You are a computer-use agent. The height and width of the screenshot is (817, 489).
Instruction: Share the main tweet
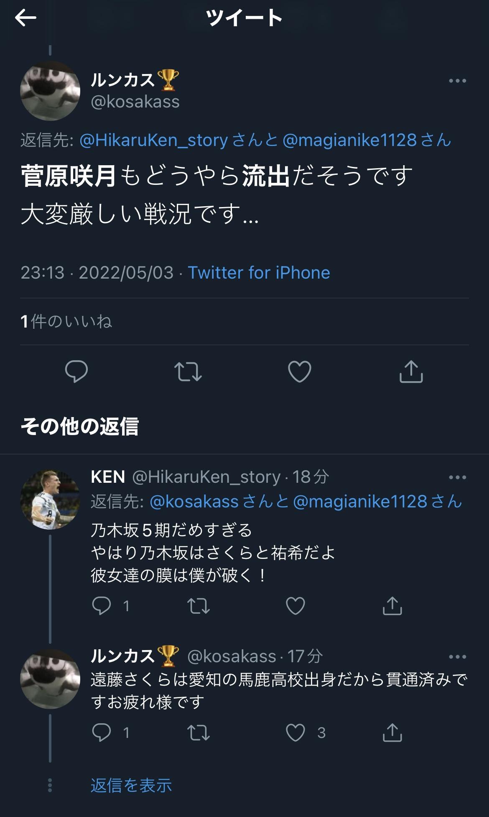[x=411, y=371]
